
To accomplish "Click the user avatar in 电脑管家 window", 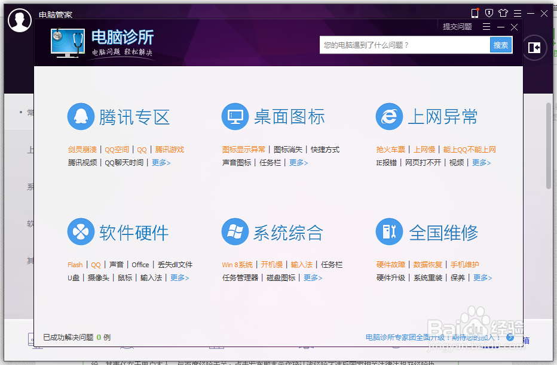I will pyautogui.click(x=20, y=20).
